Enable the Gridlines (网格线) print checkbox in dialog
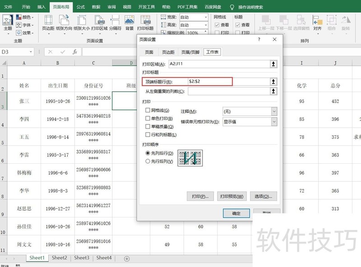Image resolution: width=361 pixels, height=267 pixels. point(148,110)
